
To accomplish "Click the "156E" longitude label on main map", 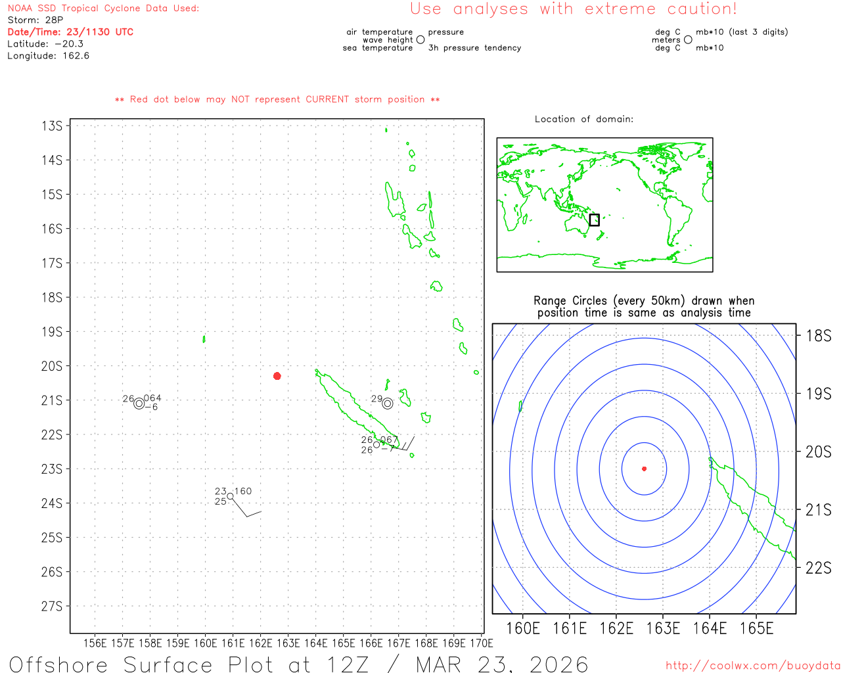I will (x=95, y=643).
